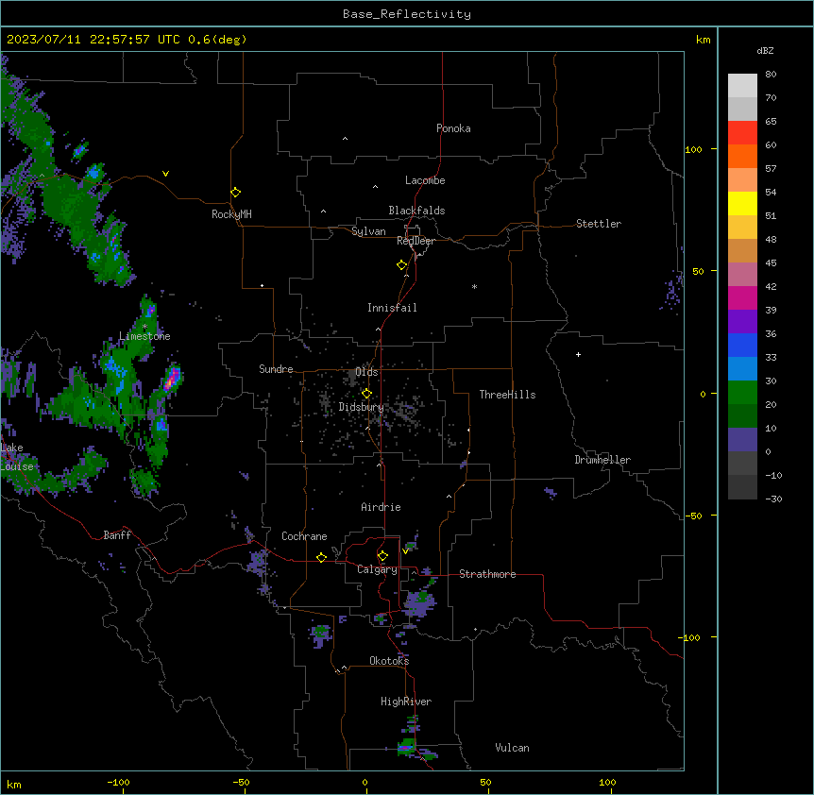This screenshot has height=795, width=814.
Task: Click the -100 tick on the horizontal axis
Action: point(119,782)
